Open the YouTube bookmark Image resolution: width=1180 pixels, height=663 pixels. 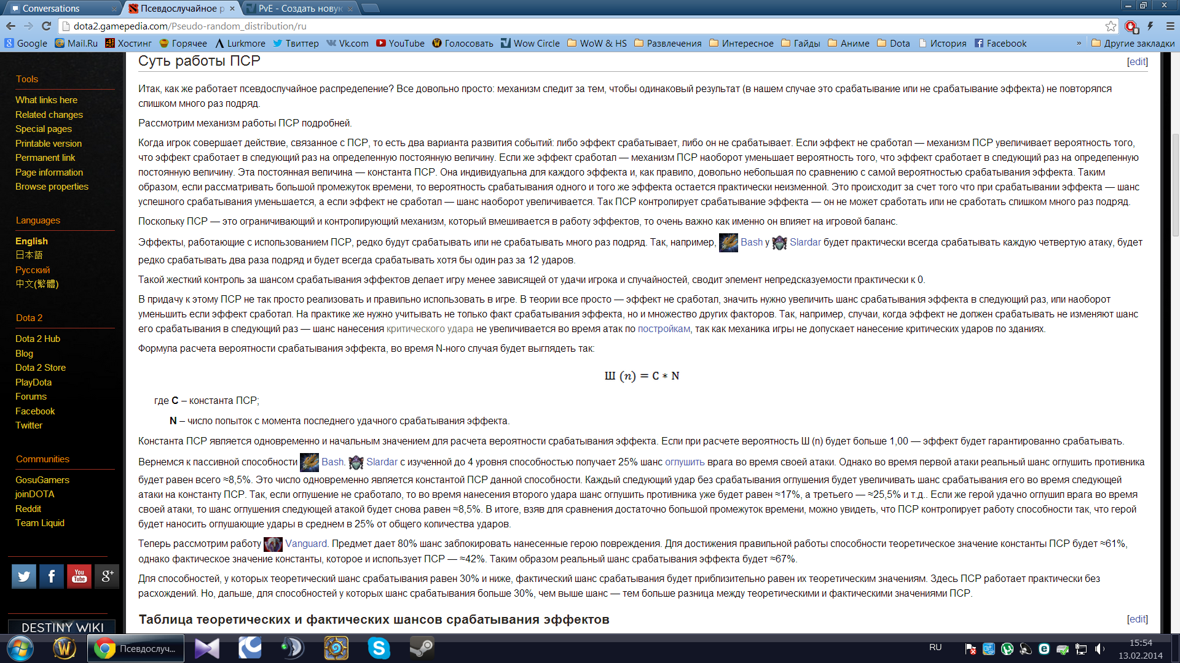(x=400, y=44)
